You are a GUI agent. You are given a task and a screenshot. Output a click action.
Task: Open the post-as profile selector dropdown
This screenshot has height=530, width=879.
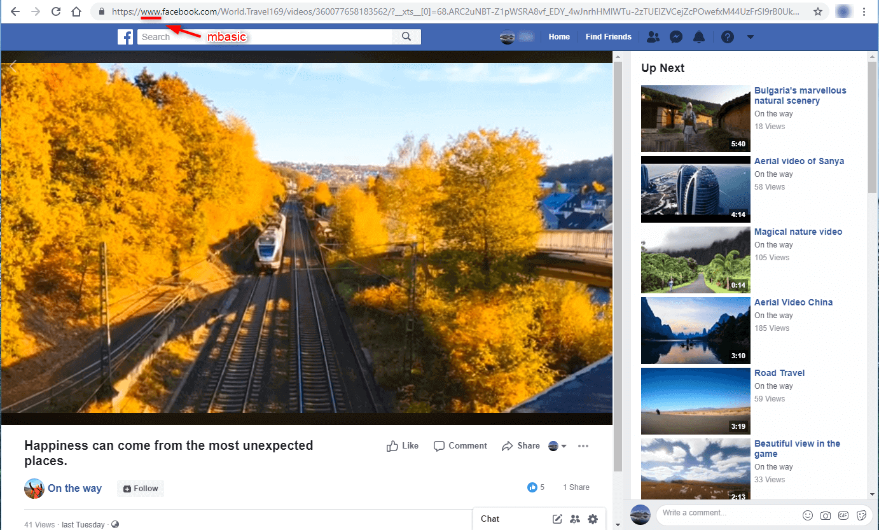(557, 446)
